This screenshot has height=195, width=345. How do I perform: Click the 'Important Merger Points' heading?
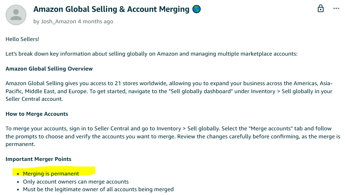39,159
